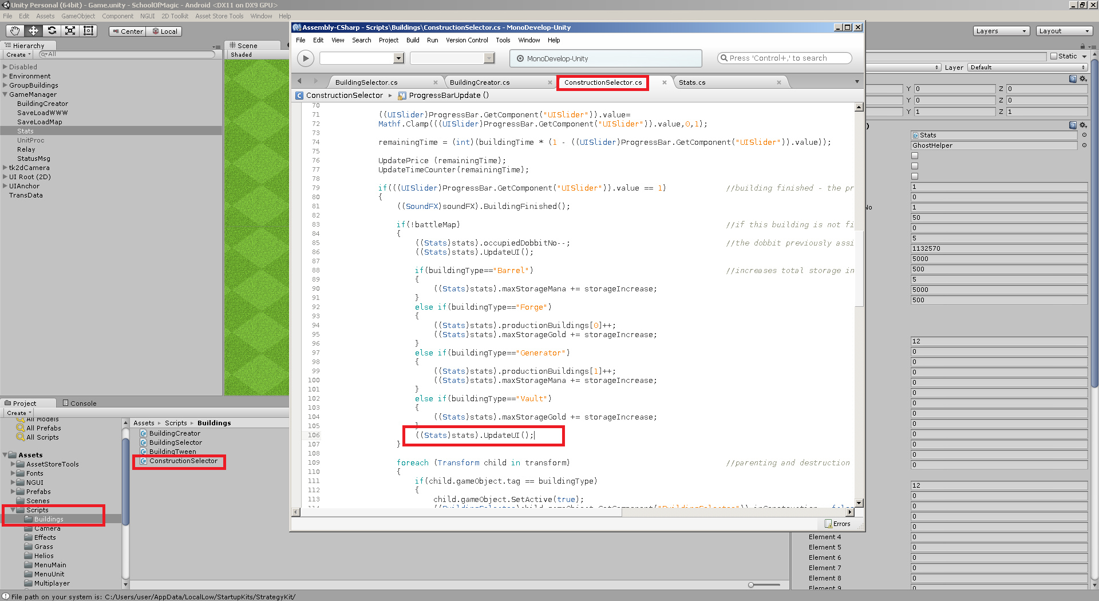This screenshot has width=1099, height=601.
Task: Click ConstructionSelector in the class breadcrumb
Action: pyautogui.click(x=344, y=95)
